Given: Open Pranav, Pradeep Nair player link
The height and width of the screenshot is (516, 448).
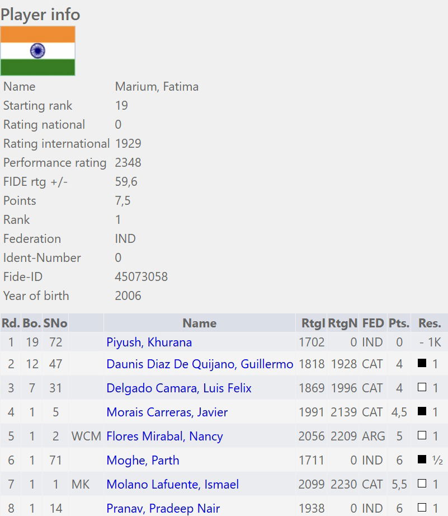Looking at the screenshot, I should [x=163, y=508].
